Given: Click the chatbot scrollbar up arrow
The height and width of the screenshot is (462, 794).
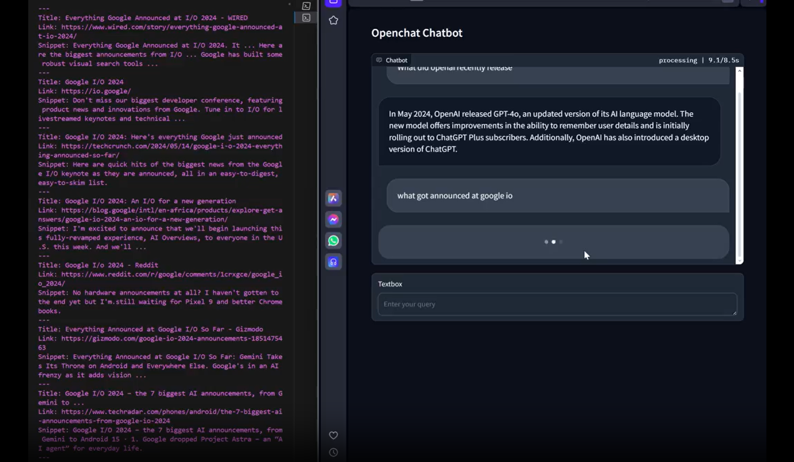Looking at the screenshot, I should (739, 71).
